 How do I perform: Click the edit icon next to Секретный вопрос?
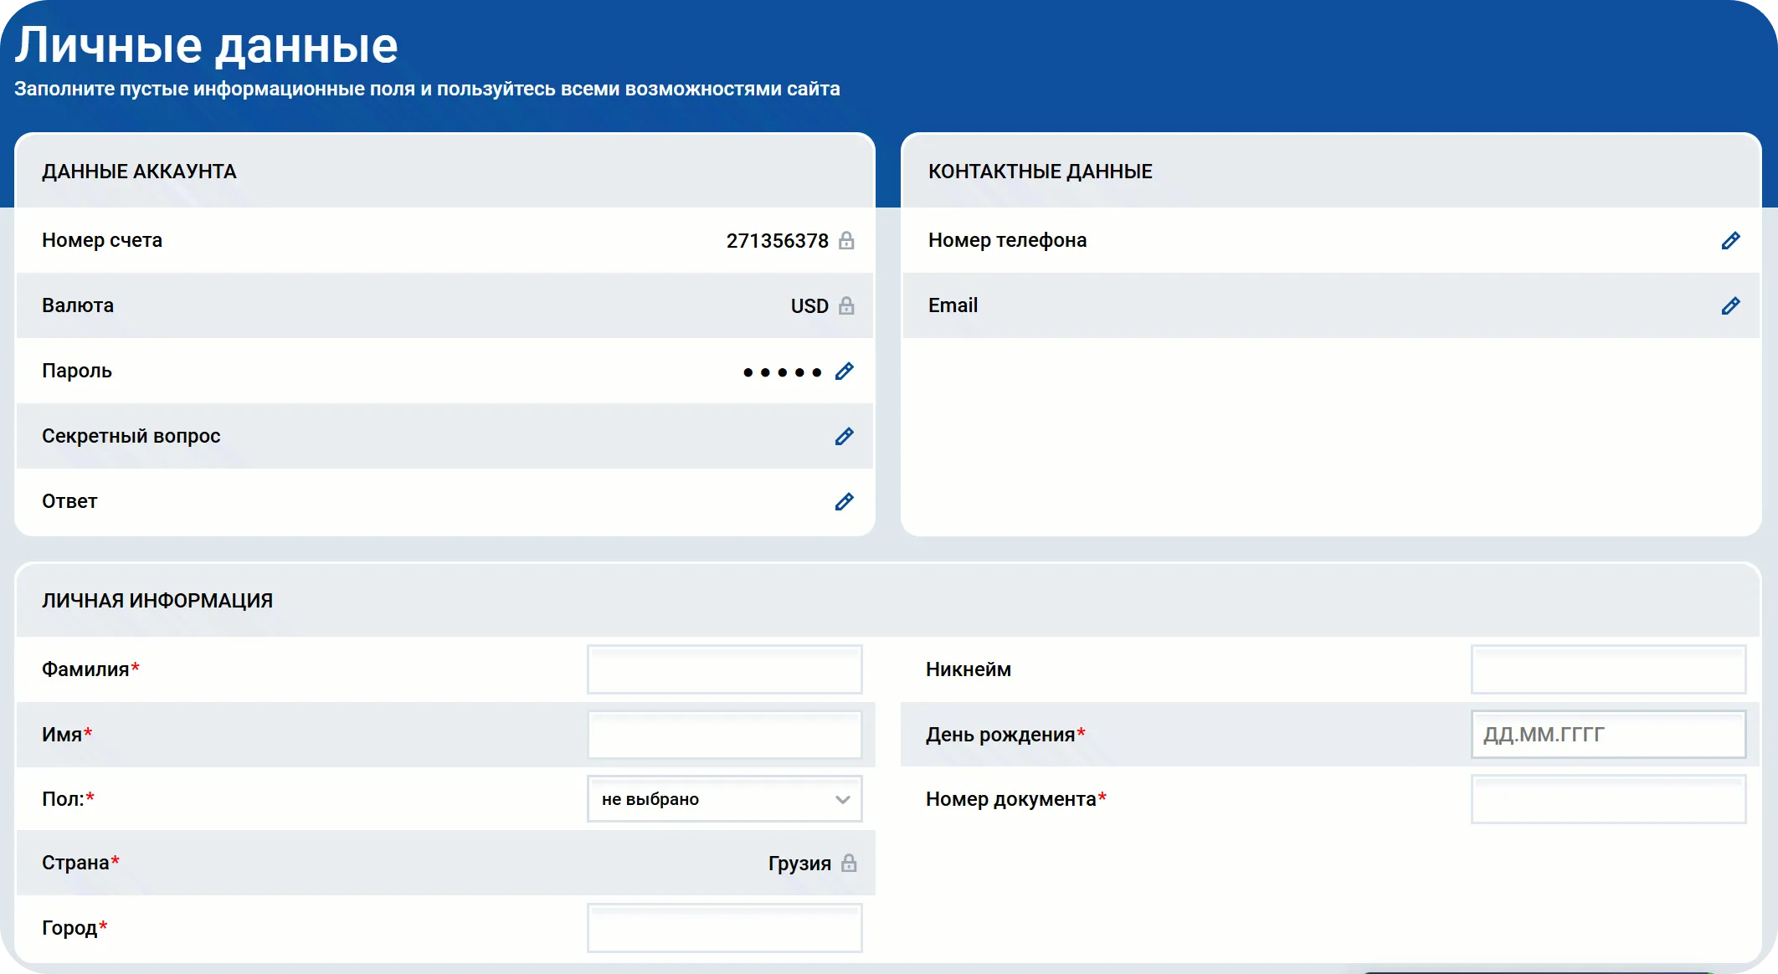[x=845, y=436]
